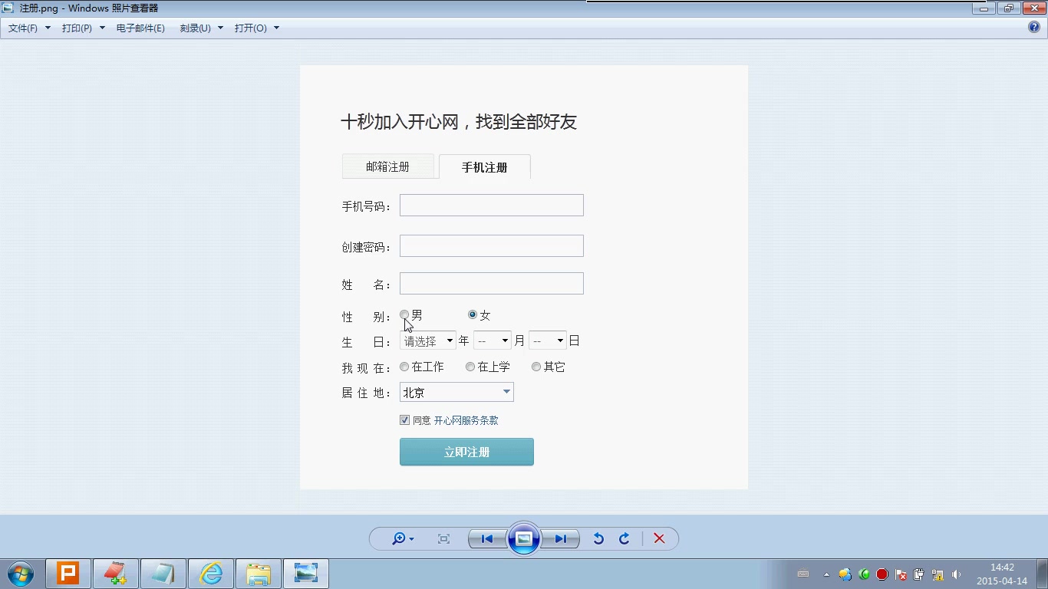Select the 男 radio button
The width and height of the screenshot is (1048, 589).
(x=404, y=315)
